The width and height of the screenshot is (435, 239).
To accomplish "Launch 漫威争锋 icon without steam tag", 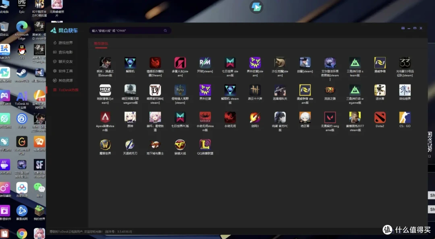I will 380,63.
